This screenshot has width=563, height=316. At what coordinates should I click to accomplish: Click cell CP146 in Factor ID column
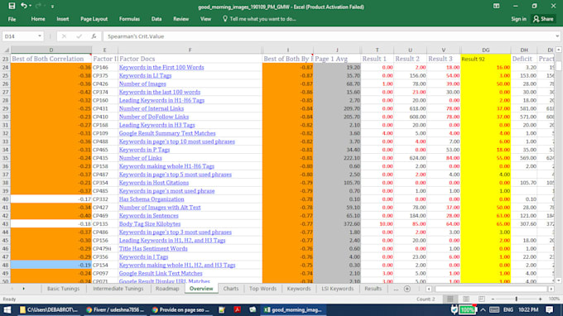(x=104, y=68)
